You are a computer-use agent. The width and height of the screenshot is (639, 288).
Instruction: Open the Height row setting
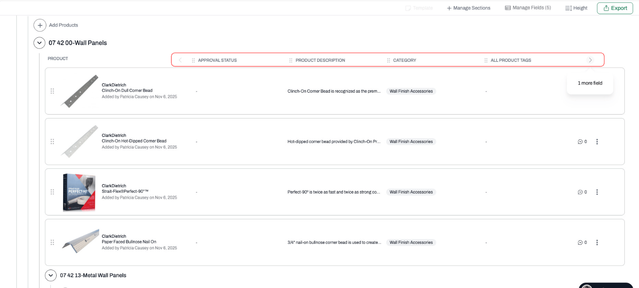[576, 8]
